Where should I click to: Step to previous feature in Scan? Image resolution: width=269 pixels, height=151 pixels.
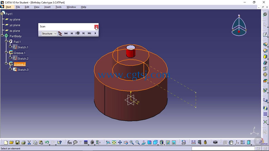72,33
